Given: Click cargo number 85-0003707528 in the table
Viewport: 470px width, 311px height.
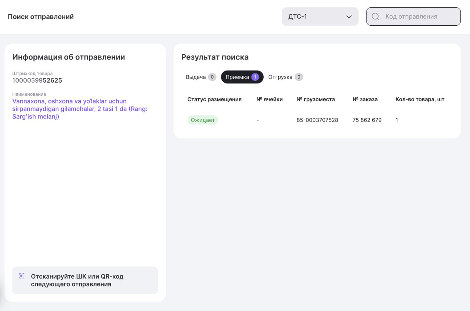Looking at the screenshot, I should 317,120.
